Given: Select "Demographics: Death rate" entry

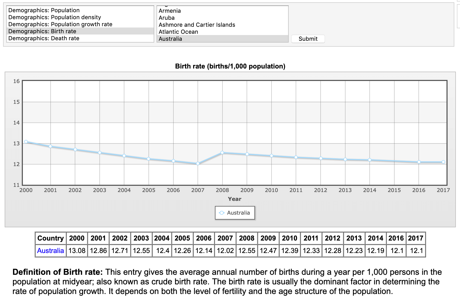Looking at the screenshot, I should (43, 38).
